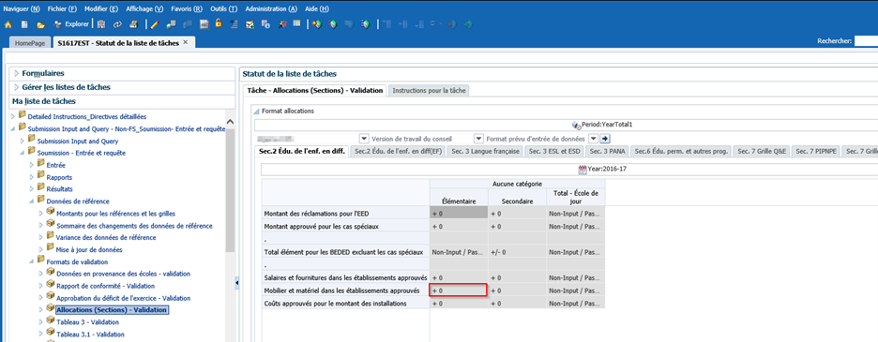Click cube icon beside Montants pour les références

[x=51, y=212]
